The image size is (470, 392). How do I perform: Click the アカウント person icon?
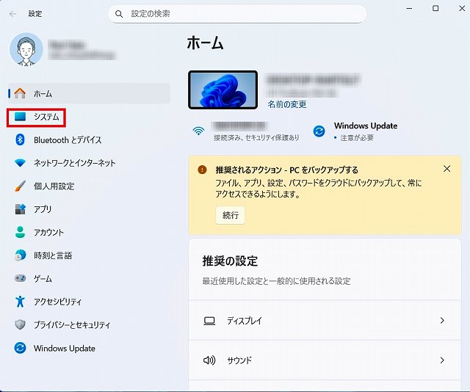[21, 232]
